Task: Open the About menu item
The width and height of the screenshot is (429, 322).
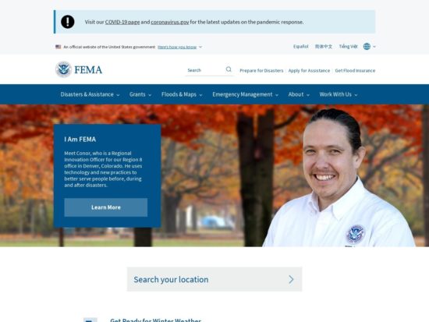Action: tap(299, 94)
